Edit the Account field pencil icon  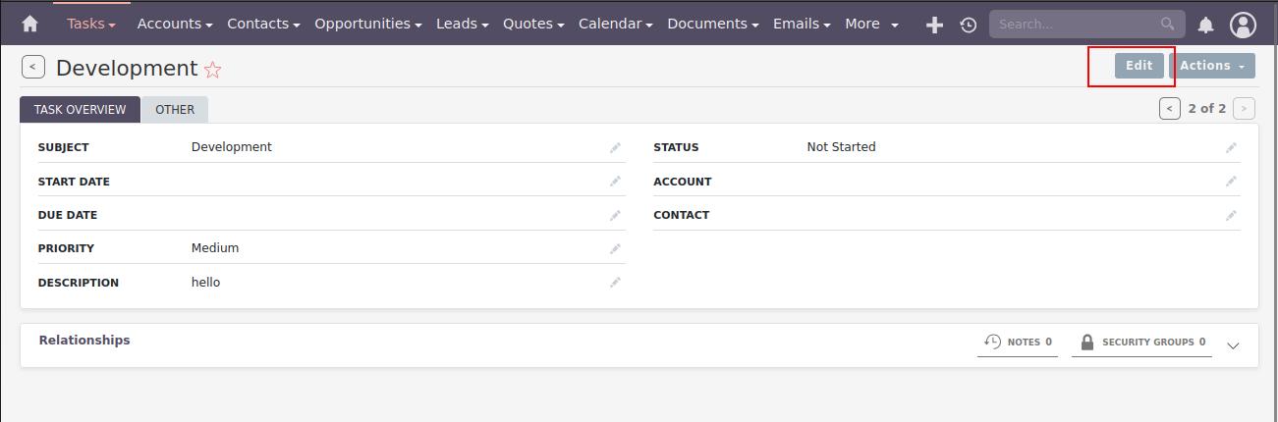1231,182
